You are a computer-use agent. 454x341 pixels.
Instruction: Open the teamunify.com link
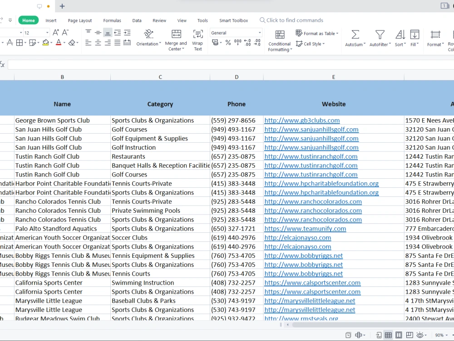(x=305, y=229)
